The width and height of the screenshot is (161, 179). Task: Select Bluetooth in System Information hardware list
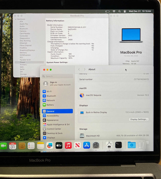pyautogui.click(x=24, y=29)
